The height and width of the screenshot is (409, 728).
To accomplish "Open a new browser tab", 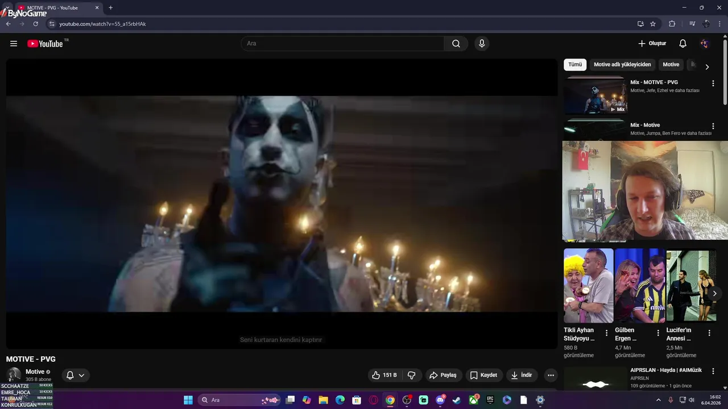I will point(110,8).
